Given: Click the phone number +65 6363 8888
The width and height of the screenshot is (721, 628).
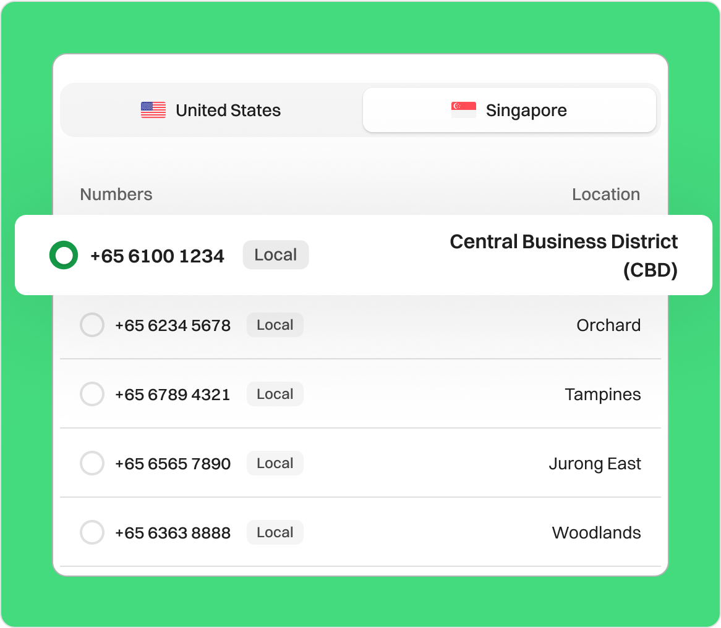Looking at the screenshot, I should pyautogui.click(x=173, y=533).
